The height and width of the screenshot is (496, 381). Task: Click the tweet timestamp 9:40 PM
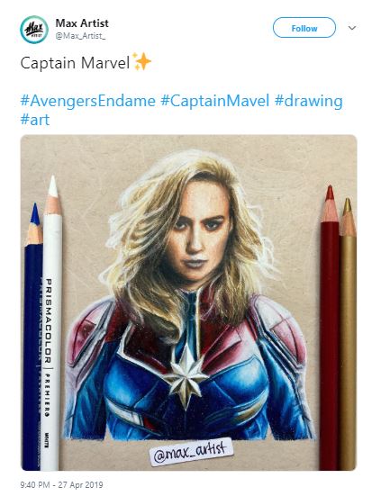(x=34, y=485)
